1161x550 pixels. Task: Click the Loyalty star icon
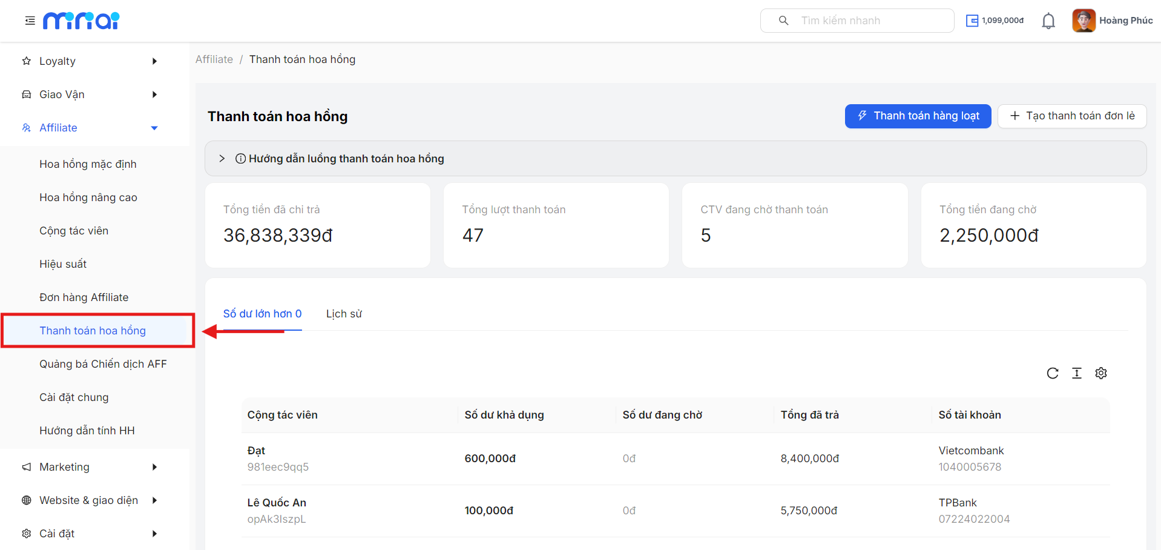[x=27, y=61]
